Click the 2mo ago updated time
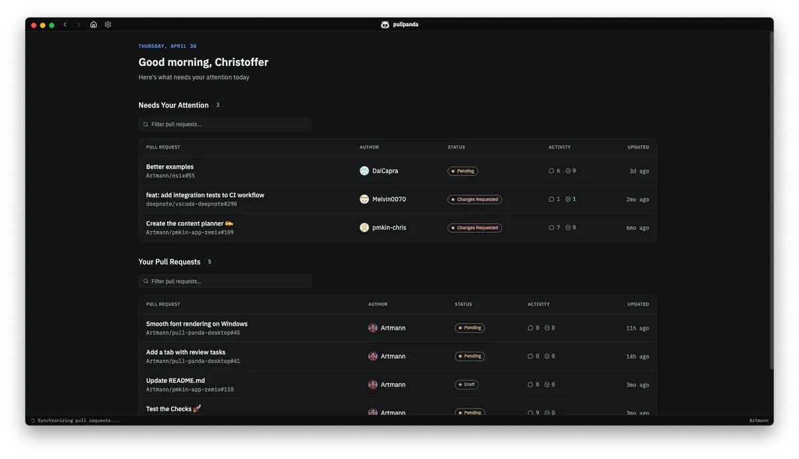This screenshot has height=459, width=799. click(x=638, y=199)
